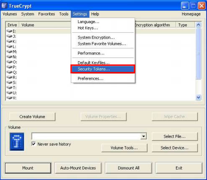
Task: Close the open Settings menu
Action: 80,14
